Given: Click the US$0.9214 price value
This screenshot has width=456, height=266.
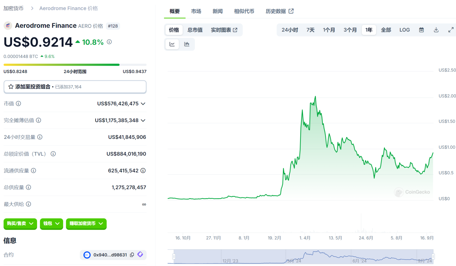Looking at the screenshot, I should point(38,42).
